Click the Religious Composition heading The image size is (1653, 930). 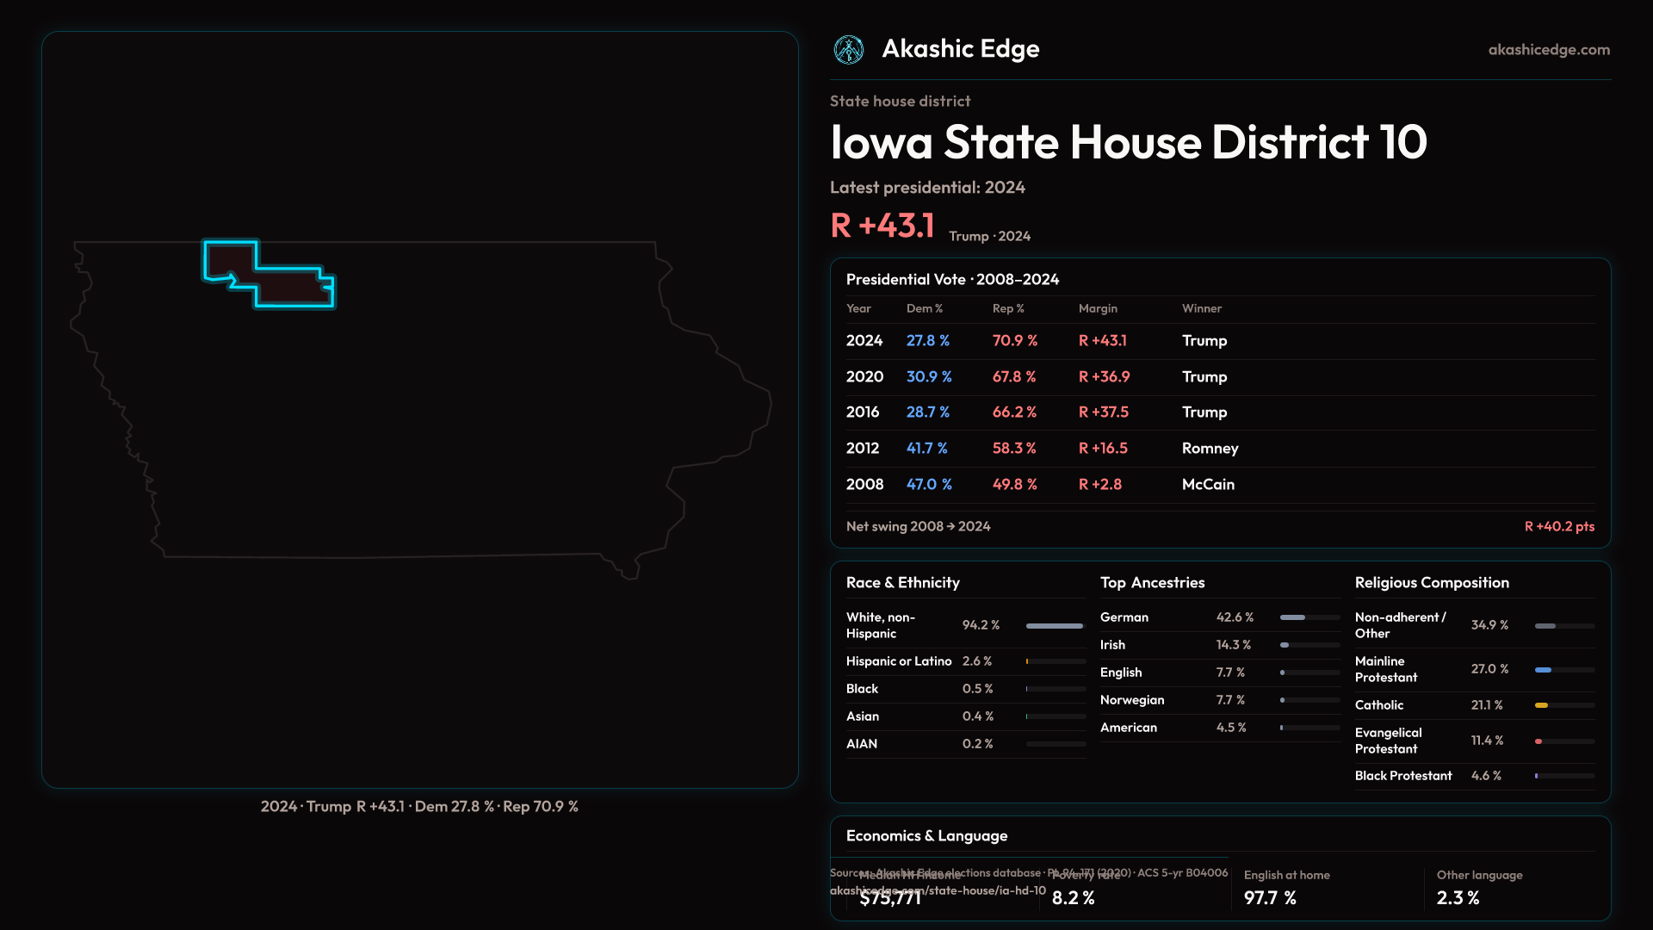(x=1431, y=583)
